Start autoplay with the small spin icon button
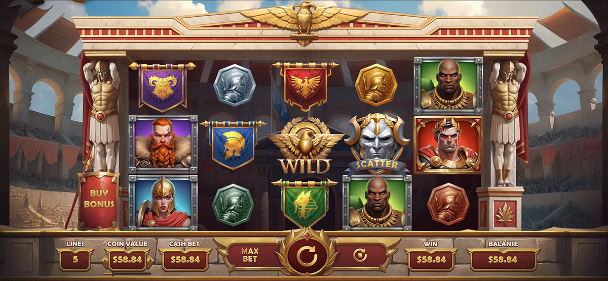 [359, 255]
